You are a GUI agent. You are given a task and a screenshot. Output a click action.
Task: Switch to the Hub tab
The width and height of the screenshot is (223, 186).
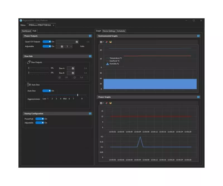[34, 31]
